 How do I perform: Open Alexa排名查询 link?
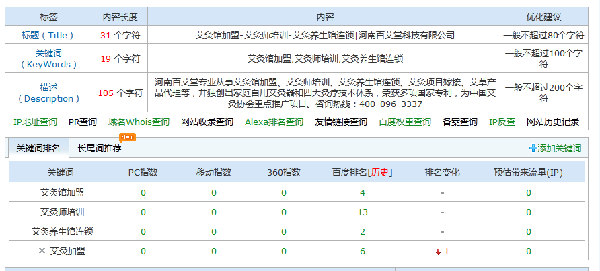[274, 122]
